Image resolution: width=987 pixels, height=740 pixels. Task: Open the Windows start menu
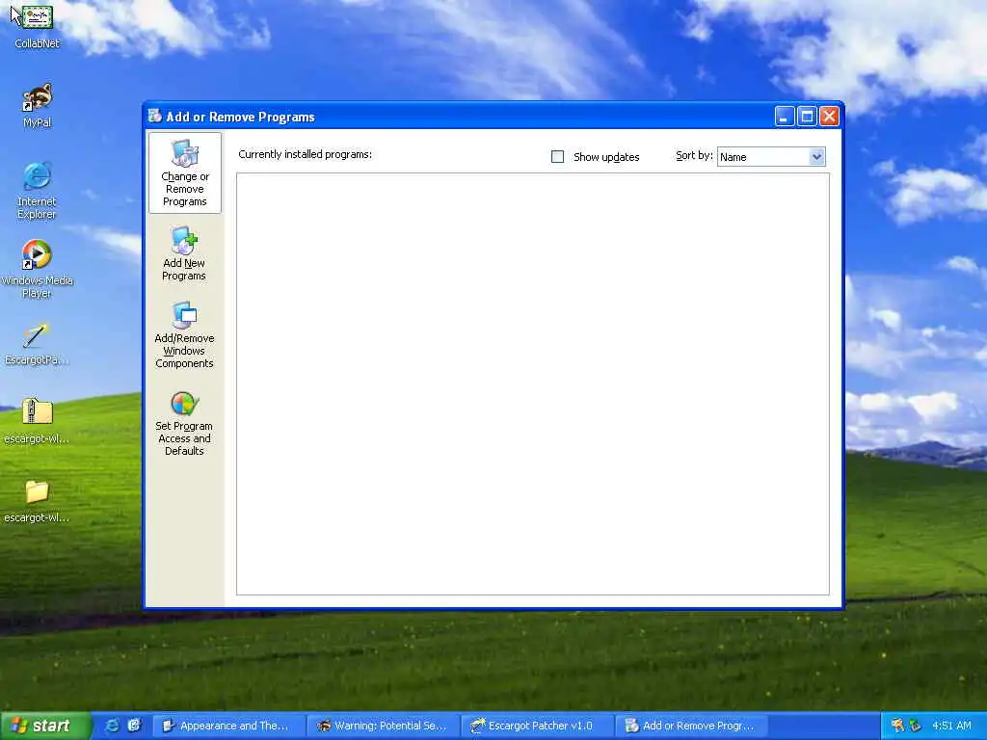[x=45, y=726]
